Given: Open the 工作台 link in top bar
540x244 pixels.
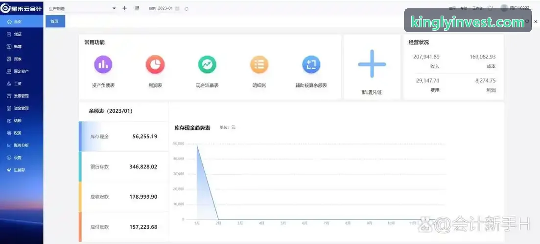Looking at the screenshot, I should tap(477, 8).
